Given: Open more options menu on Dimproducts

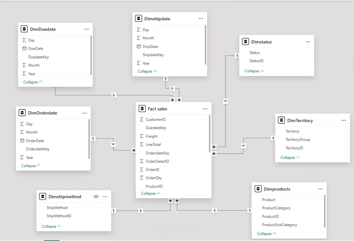Looking at the screenshot, I should click(320, 189).
